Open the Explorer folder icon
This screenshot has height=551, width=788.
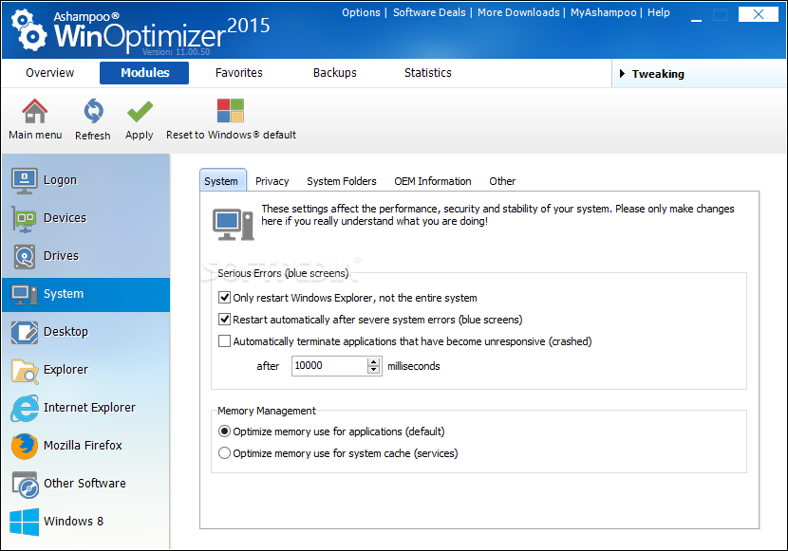click(x=24, y=371)
